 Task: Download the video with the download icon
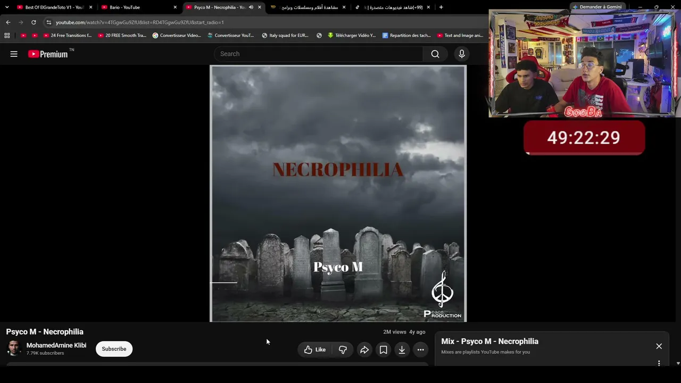tap(402, 349)
